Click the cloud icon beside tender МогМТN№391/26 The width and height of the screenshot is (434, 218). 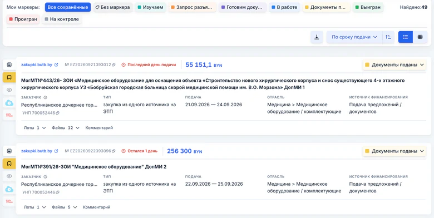(9, 189)
